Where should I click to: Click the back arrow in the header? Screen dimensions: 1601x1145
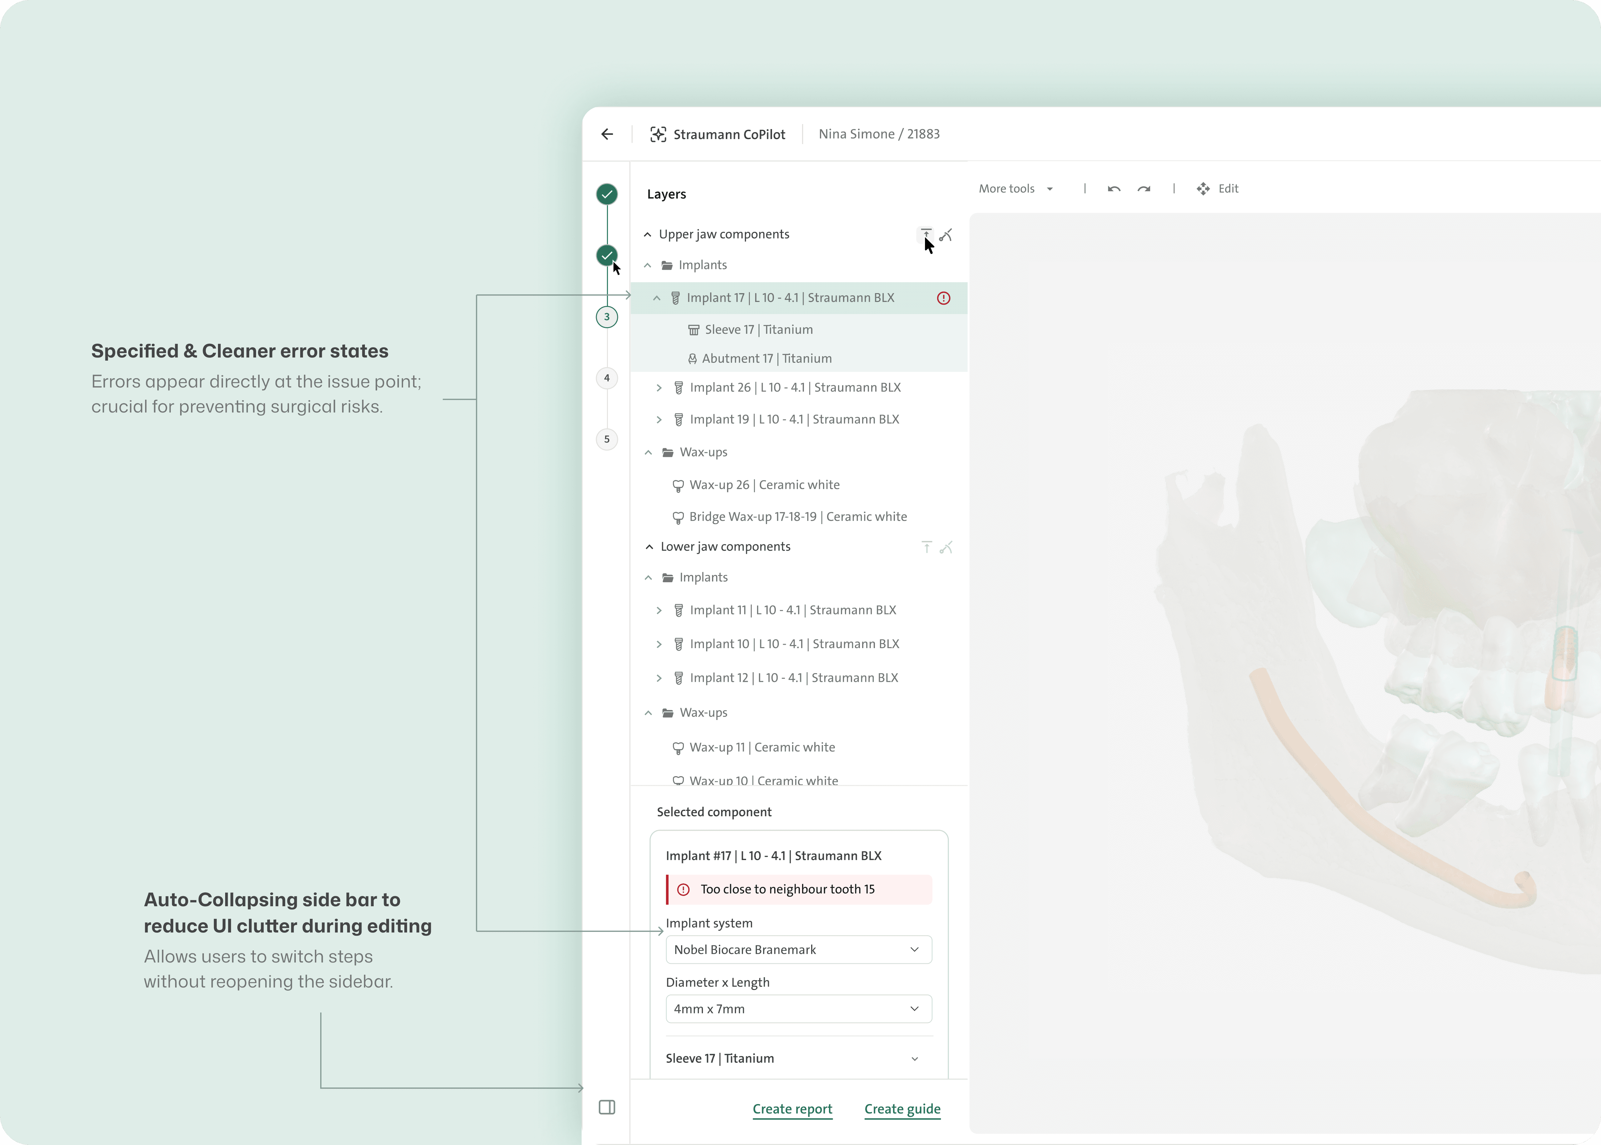[607, 134]
